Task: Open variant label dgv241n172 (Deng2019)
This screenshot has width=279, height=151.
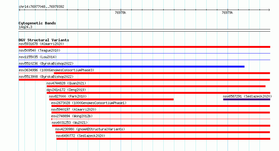Action: [x=66, y=90]
